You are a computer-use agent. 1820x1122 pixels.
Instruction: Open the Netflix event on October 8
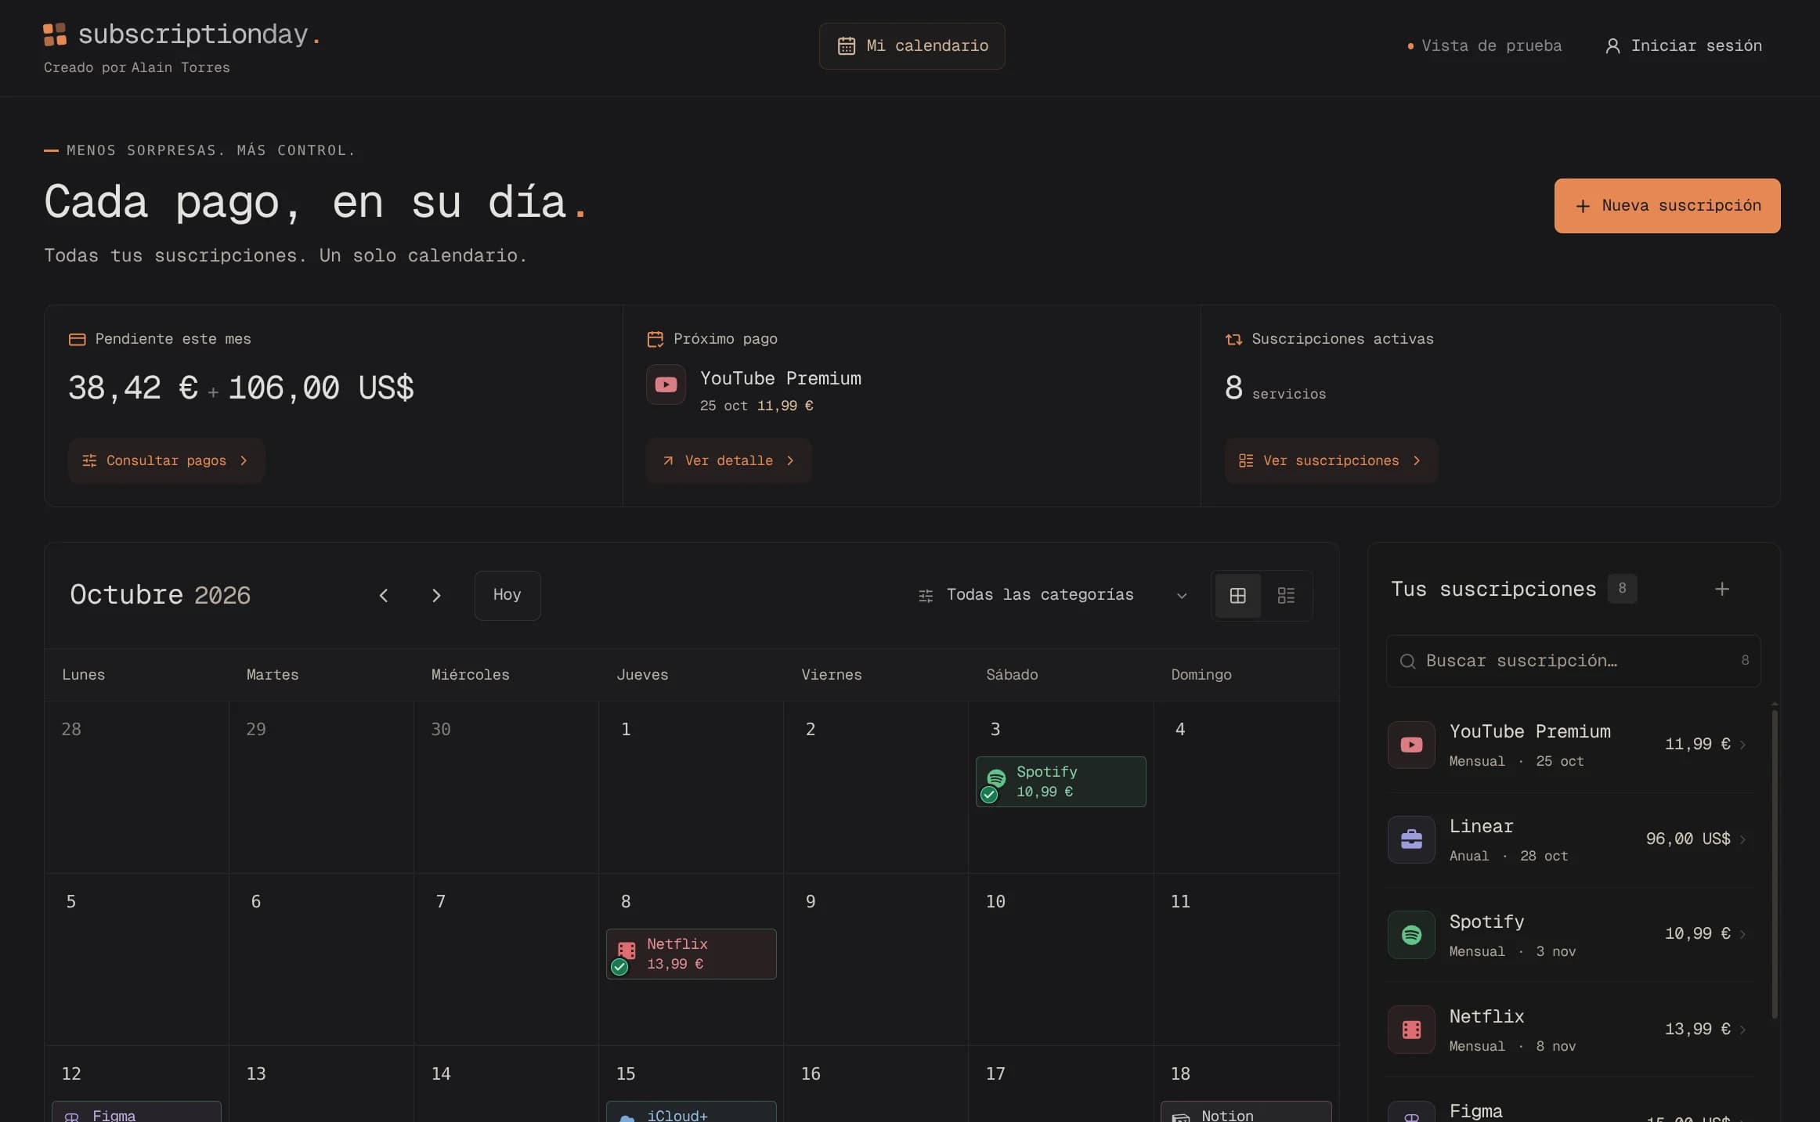point(691,954)
